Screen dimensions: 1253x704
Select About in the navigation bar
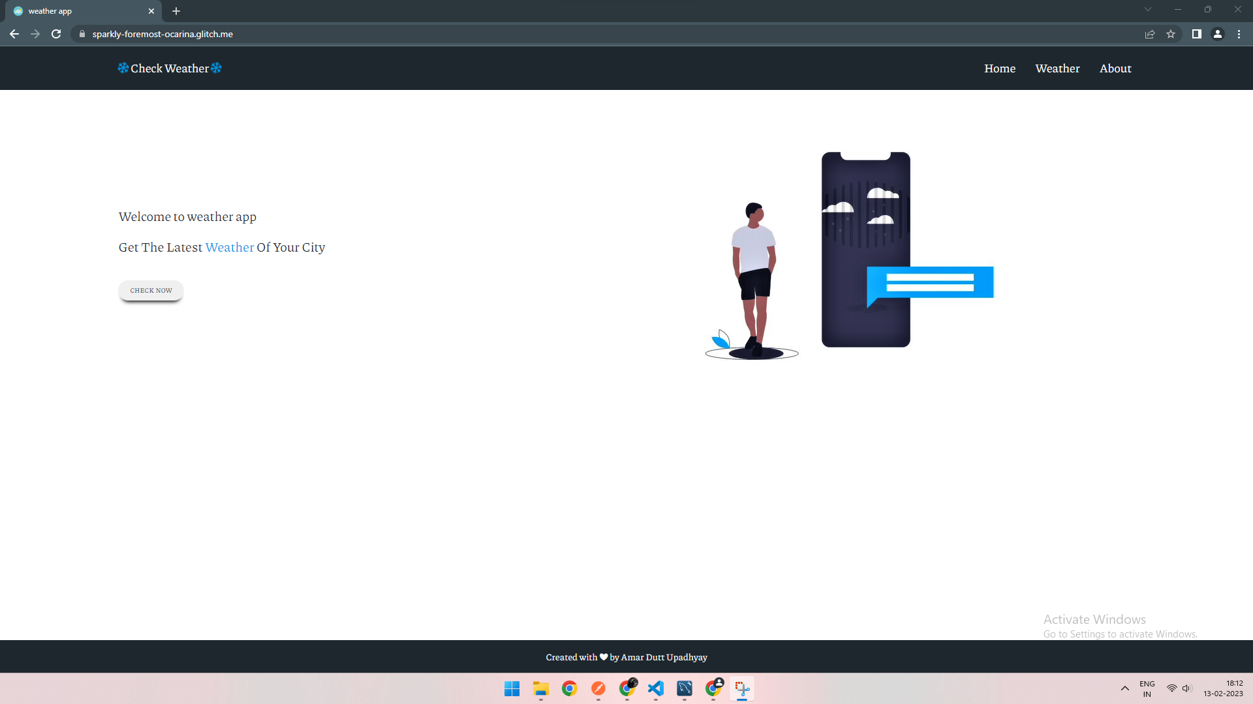[1115, 68]
